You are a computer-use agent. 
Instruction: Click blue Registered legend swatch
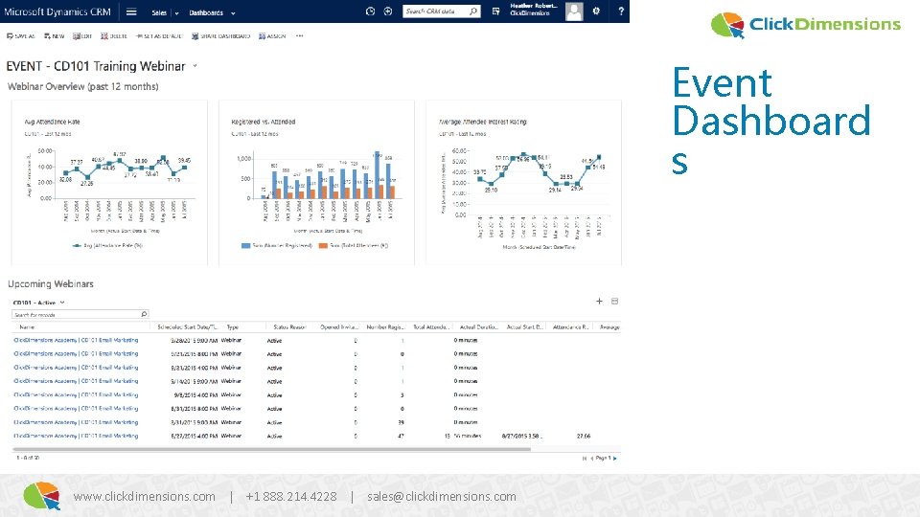[x=246, y=246]
